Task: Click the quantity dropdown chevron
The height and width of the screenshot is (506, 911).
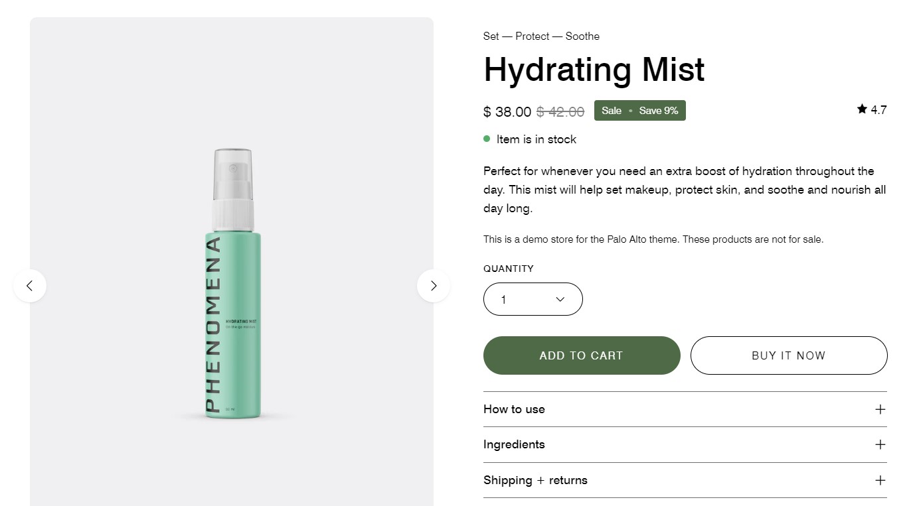Action: pos(560,299)
